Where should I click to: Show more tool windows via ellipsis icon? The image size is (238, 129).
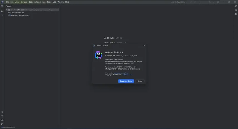pyautogui.click(x=2, y=15)
